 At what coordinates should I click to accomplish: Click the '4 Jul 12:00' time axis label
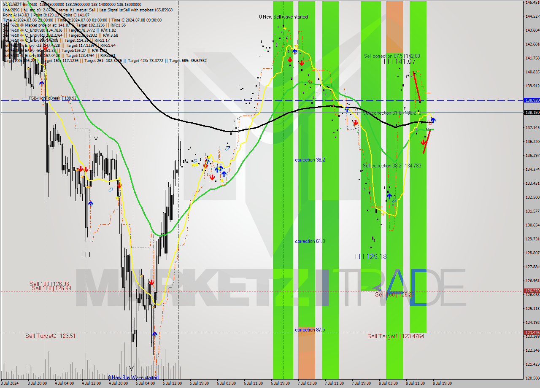click(x=92, y=383)
